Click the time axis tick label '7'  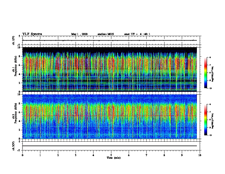pos(147,155)
